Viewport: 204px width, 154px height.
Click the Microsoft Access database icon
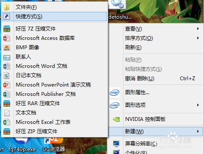pyautogui.click(x=7, y=38)
